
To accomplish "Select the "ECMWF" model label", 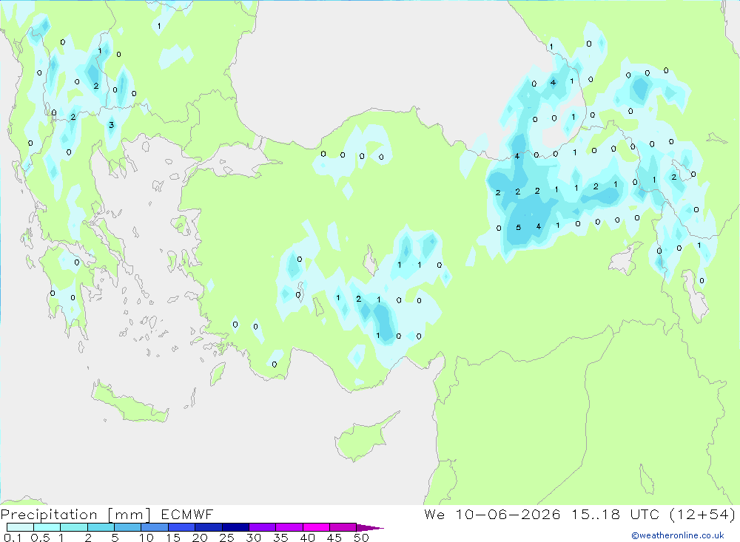I will tap(187, 514).
